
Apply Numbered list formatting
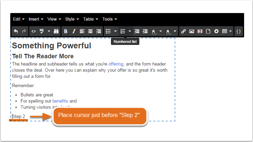click(x=123, y=31)
